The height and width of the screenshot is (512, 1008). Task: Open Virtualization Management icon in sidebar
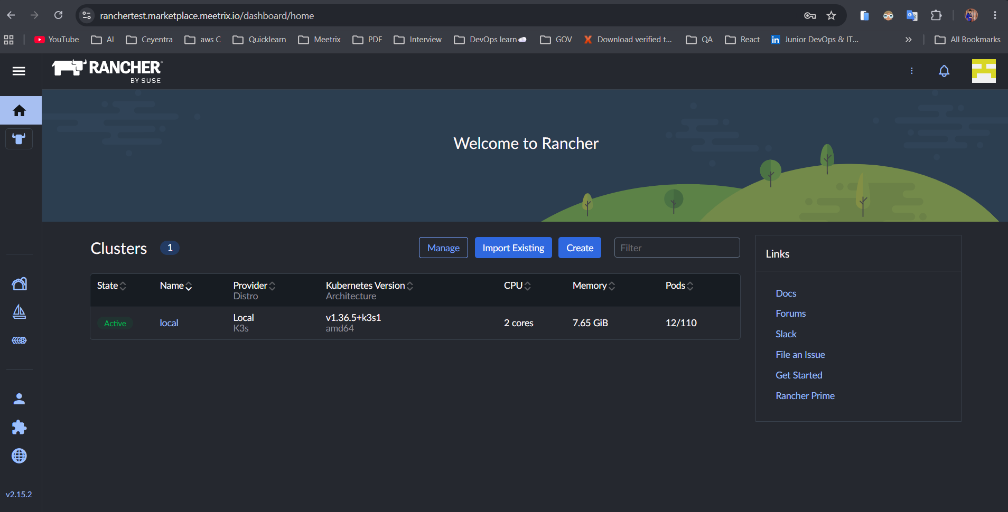[20, 340]
